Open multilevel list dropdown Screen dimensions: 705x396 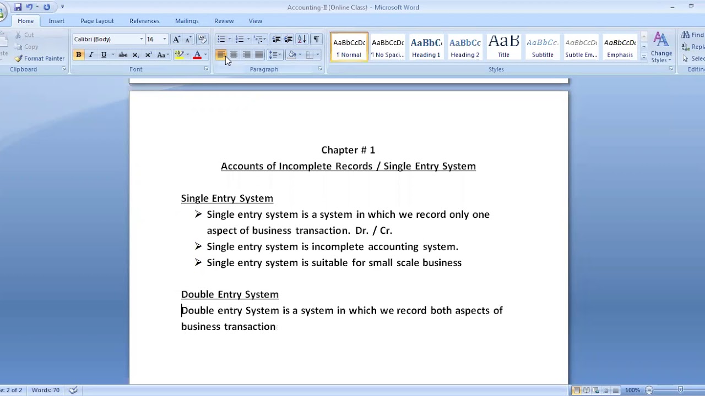(x=260, y=39)
